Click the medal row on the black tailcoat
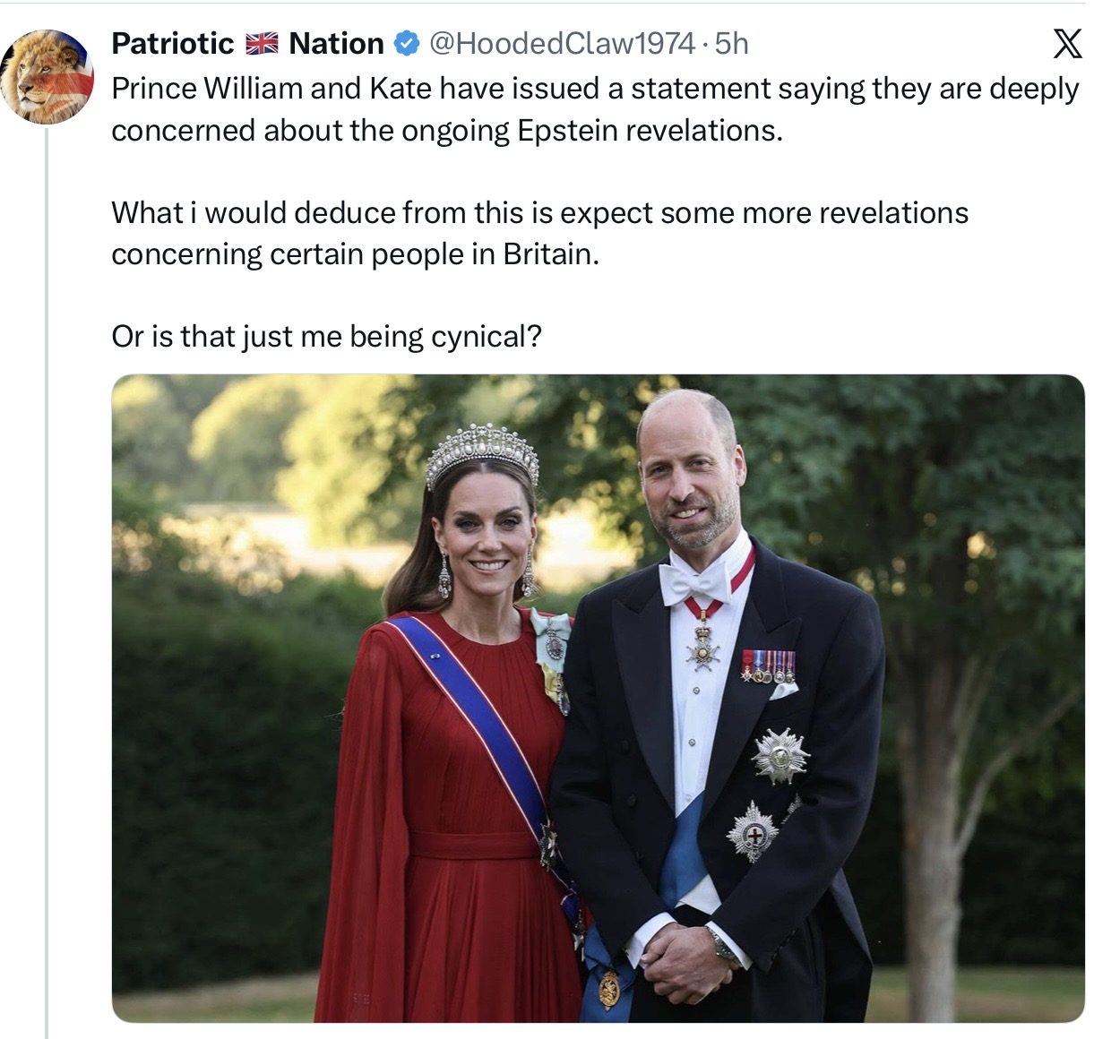Image resolution: width=1094 pixels, height=1039 pixels. [x=768, y=665]
